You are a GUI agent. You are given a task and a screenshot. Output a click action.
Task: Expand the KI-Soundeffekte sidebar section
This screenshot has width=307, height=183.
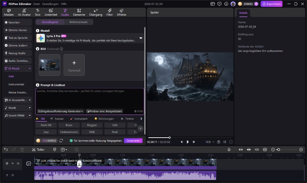[30, 100]
